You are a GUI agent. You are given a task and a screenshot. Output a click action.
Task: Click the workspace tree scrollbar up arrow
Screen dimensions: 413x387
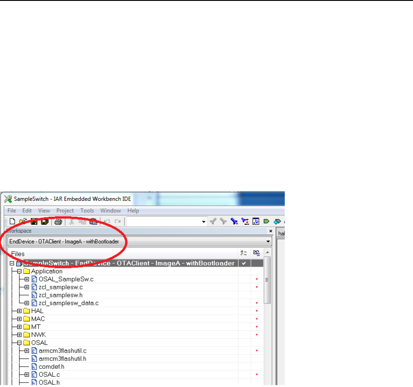coord(268,253)
